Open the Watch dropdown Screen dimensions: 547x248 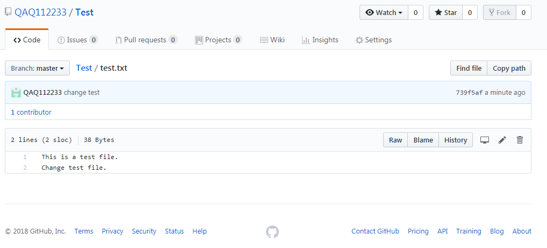click(x=384, y=12)
